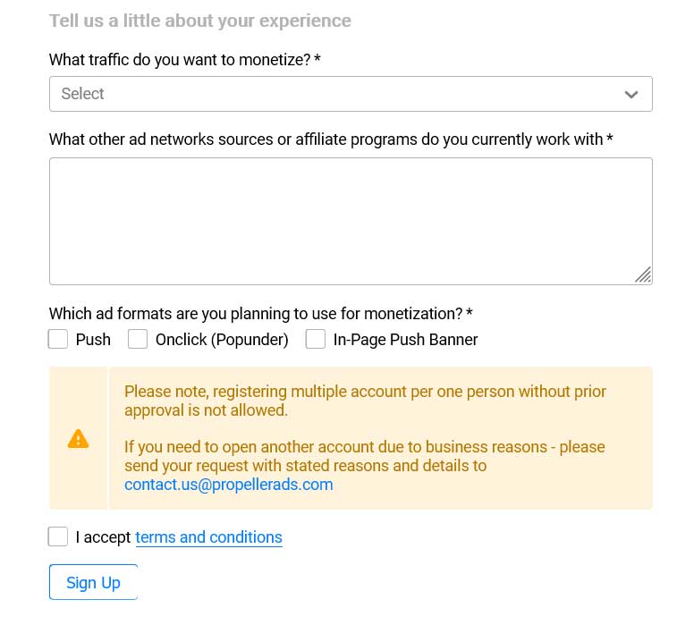This screenshot has width=694, height=625.
Task: Click the Sign Up button
Action: pos(93,582)
